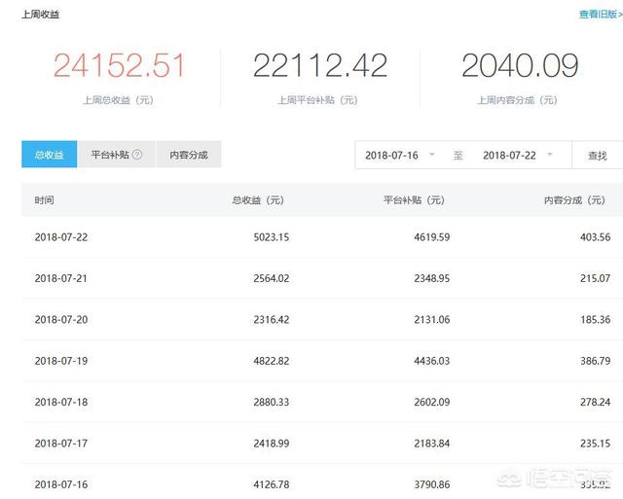Select the 总收益 tab
This screenshot has width=623, height=499.
(50, 154)
